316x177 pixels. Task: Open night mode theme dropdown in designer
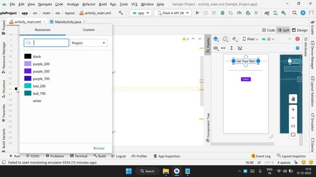point(235,39)
